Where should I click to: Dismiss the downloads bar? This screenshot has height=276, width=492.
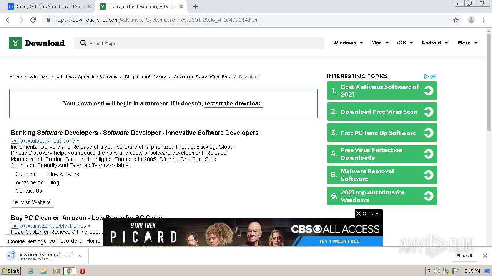tap(485, 256)
